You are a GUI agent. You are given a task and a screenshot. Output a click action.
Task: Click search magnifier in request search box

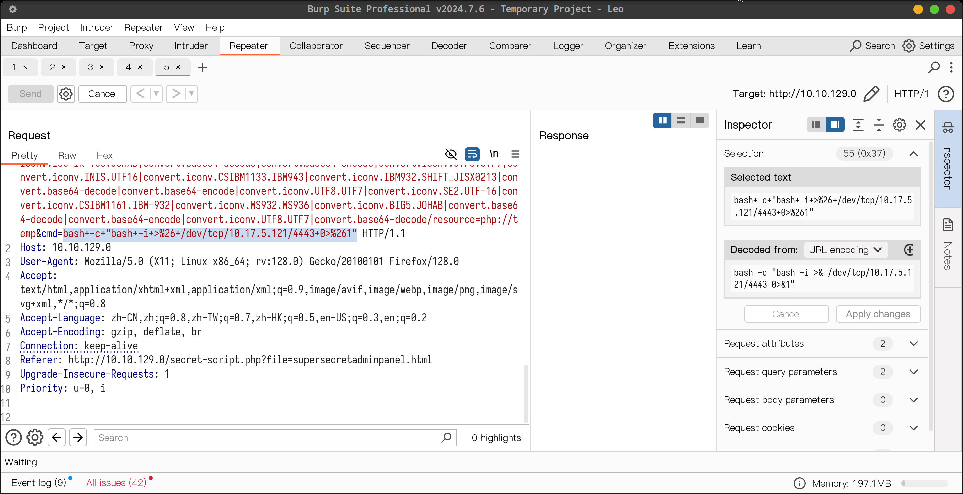point(446,437)
